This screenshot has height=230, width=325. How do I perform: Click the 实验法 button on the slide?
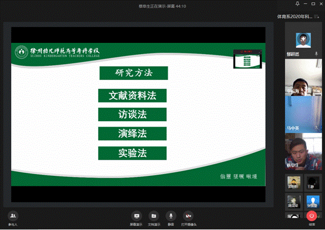pyautogui.click(x=132, y=154)
